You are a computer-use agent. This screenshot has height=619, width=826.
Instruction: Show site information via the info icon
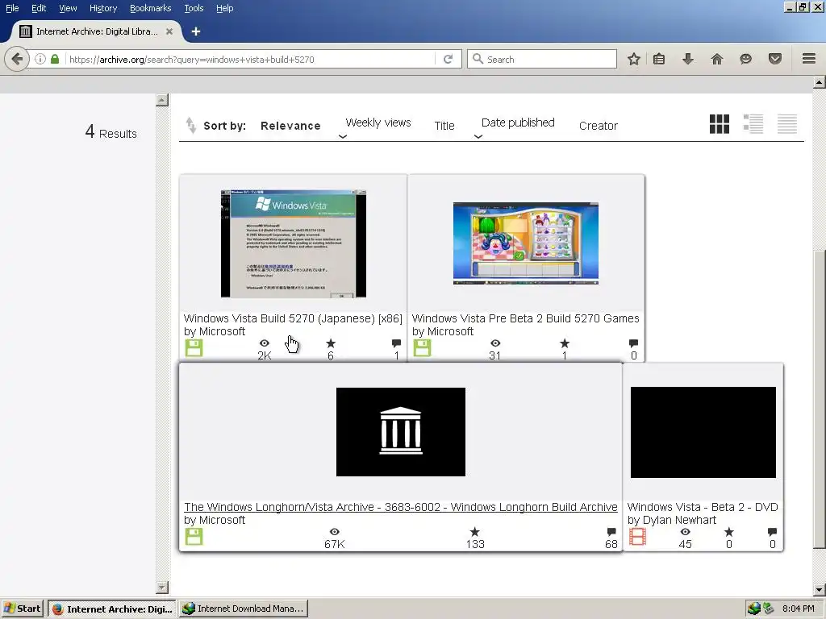coord(40,59)
